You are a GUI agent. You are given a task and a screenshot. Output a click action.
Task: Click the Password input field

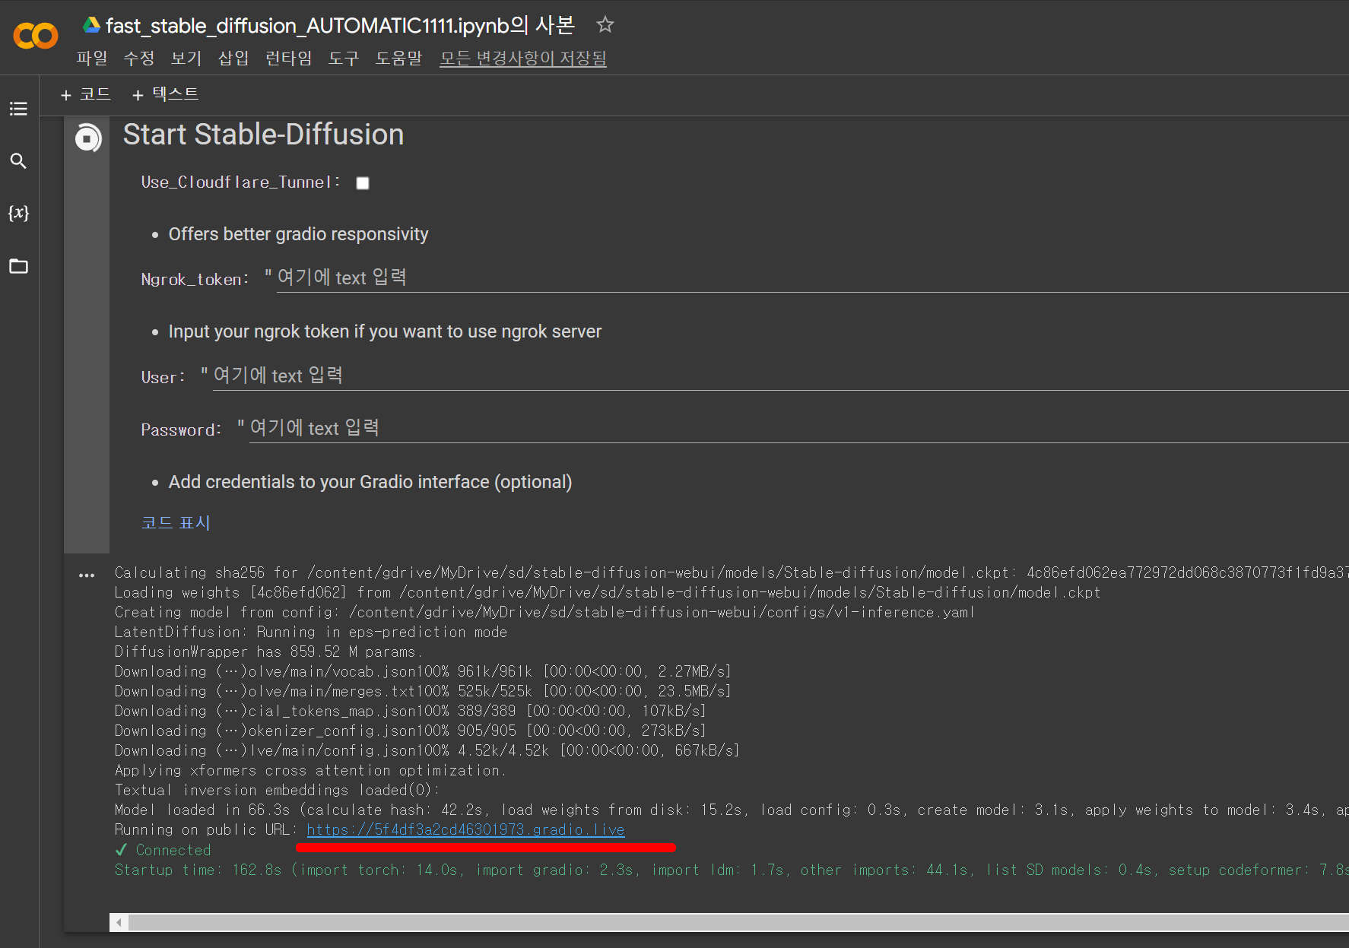pos(798,428)
